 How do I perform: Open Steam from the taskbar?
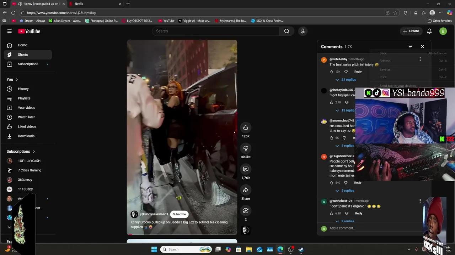point(301,249)
